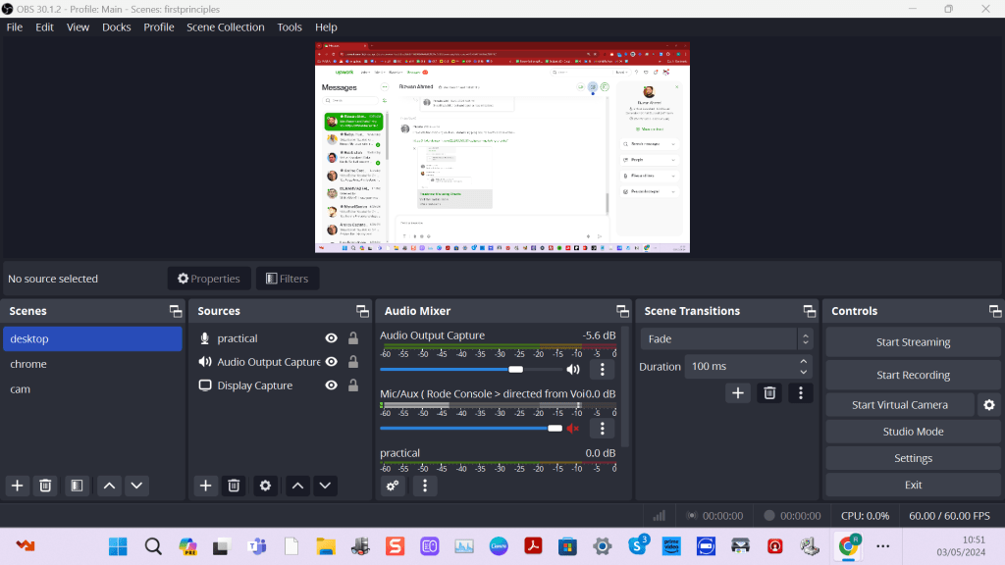Viewport: 1005px width, 565px height.
Task: Open the Docks menu
Action: [x=116, y=26]
